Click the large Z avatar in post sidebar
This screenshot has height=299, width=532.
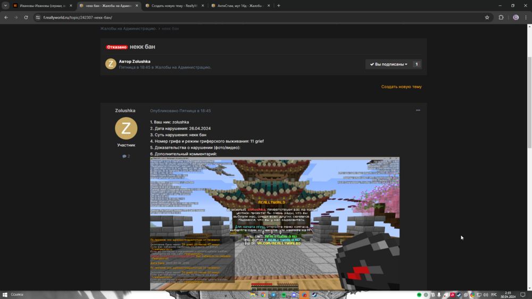[x=126, y=128]
